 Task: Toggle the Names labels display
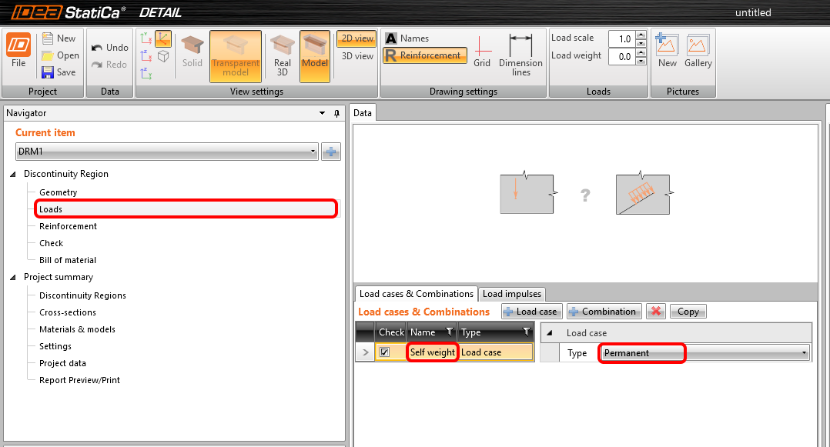407,38
